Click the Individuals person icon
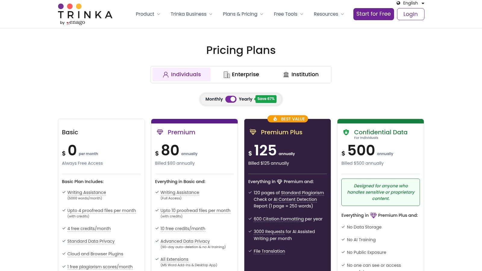The width and height of the screenshot is (482, 271). click(166, 75)
